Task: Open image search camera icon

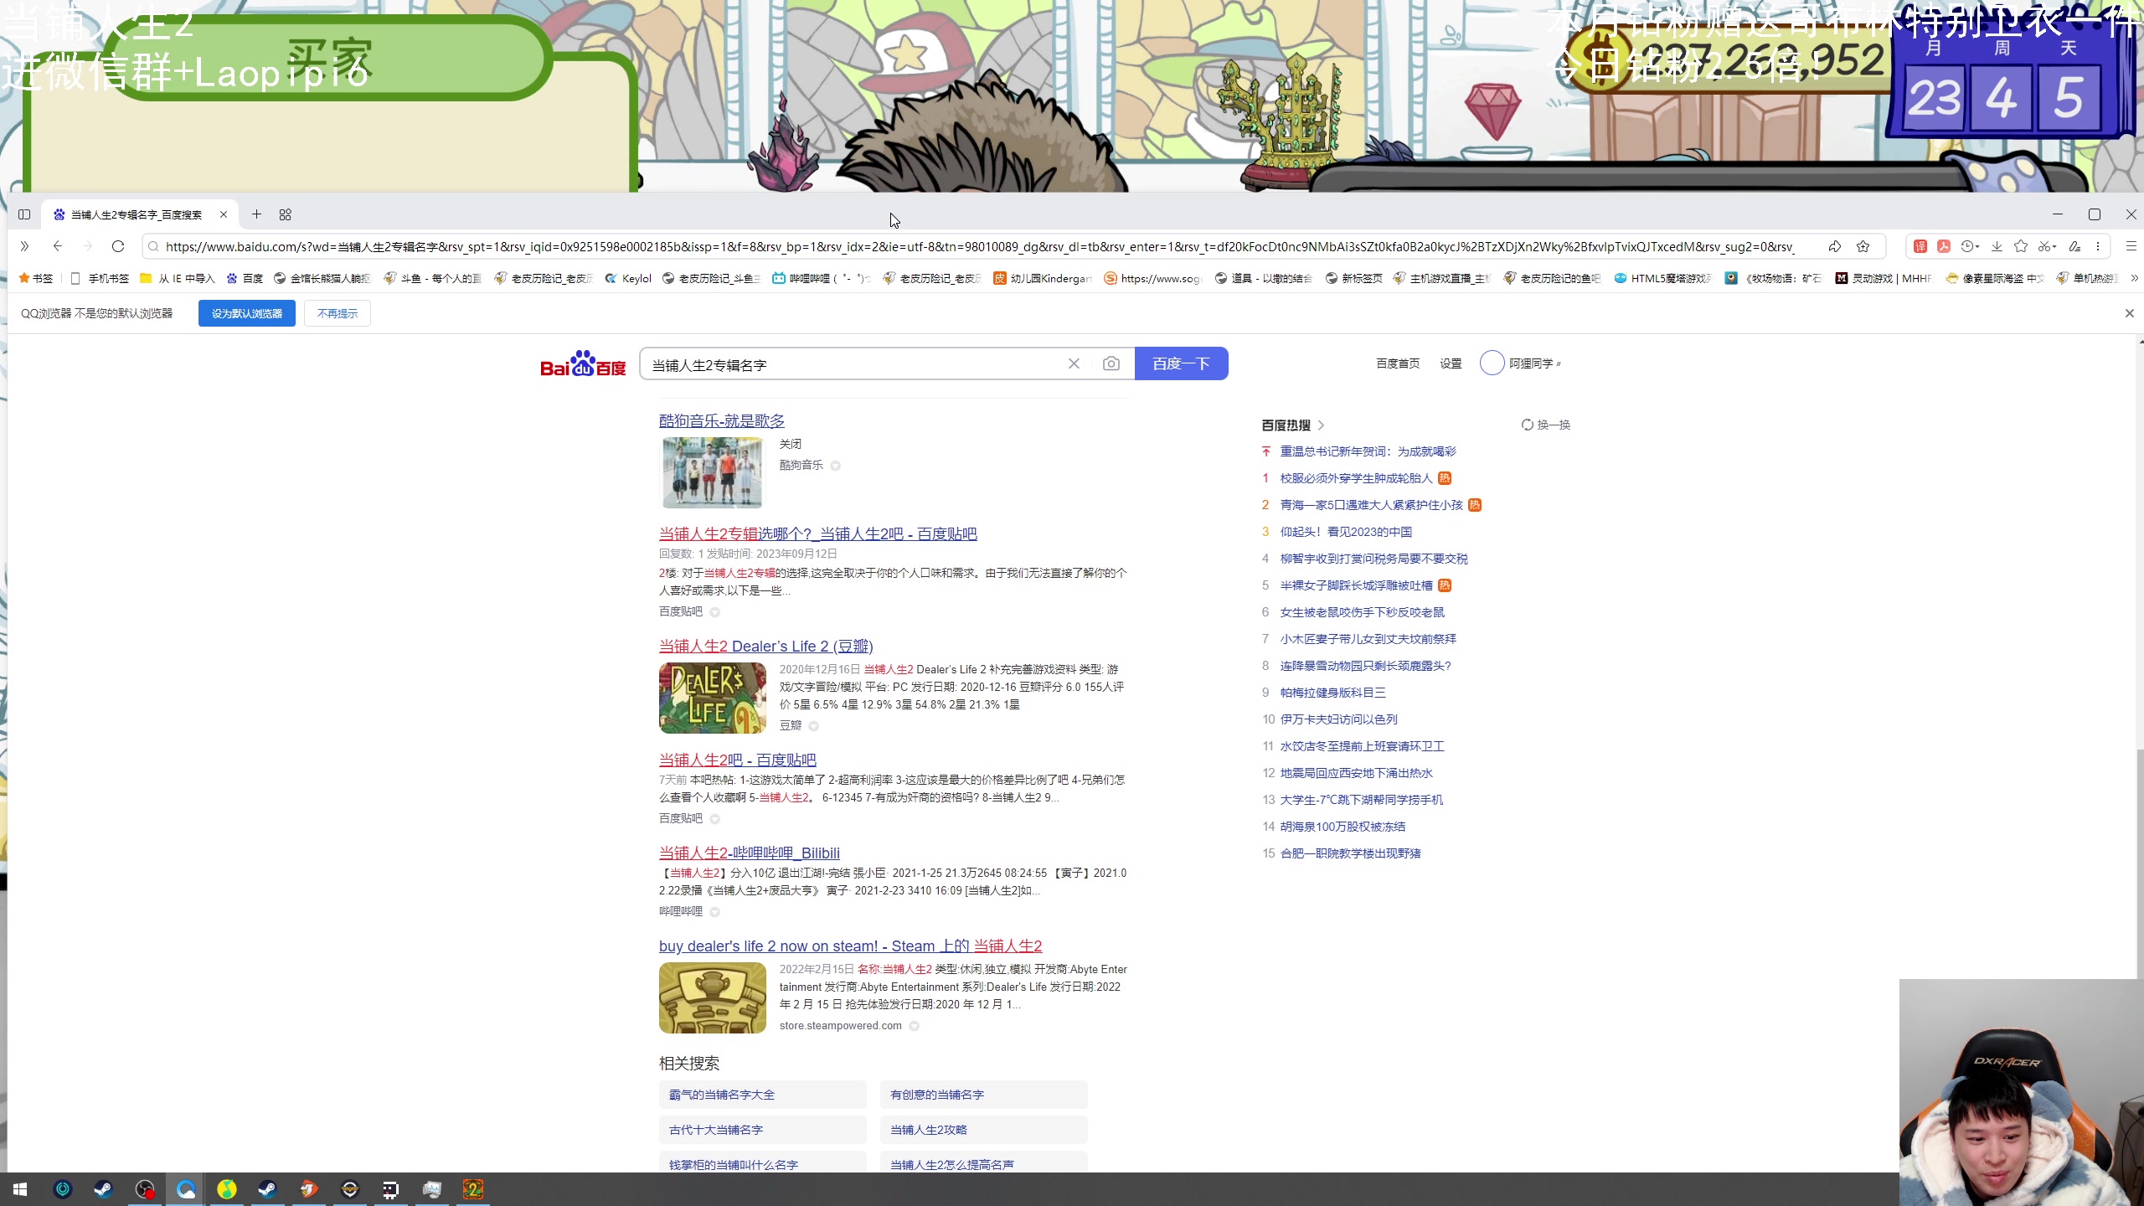Action: tap(1111, 363)
